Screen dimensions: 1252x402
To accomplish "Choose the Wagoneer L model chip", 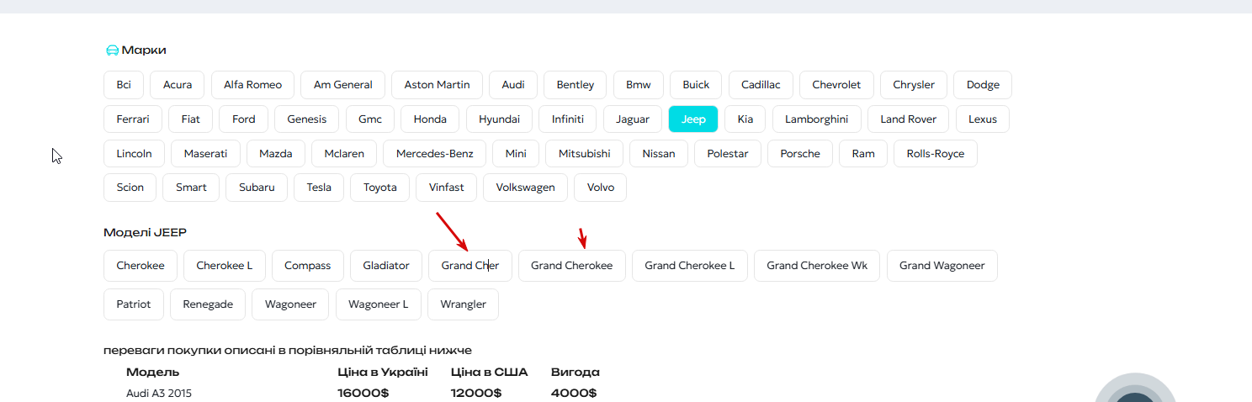I will [378, 304].
